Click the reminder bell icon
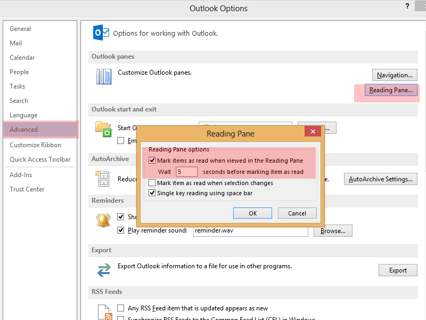The height and width of the screenshot is (320, 426). coord(104,220)
